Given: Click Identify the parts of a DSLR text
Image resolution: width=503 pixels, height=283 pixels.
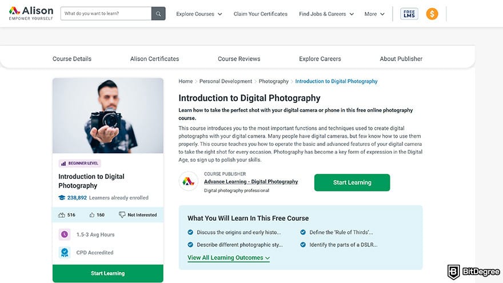Looking at the screenshot, I should tap(344, 245).
